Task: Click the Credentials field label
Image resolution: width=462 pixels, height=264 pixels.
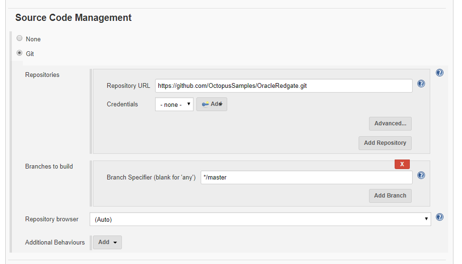Action: [x=122, y=104]
